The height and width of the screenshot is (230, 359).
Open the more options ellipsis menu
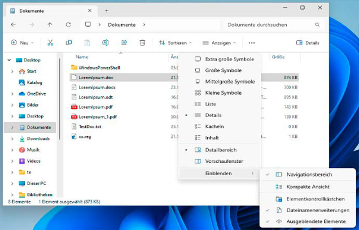(x=252, y=43)
